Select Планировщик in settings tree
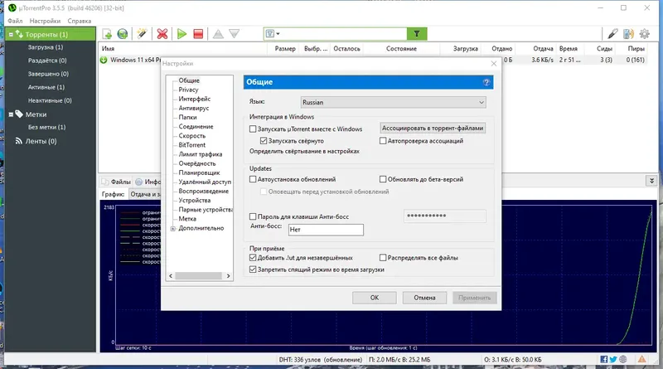 pyautogui.click(x=199, y=172)
